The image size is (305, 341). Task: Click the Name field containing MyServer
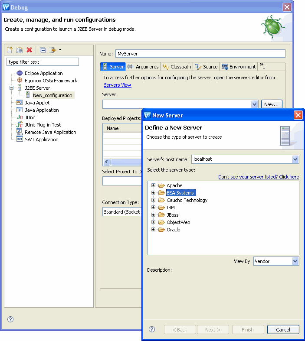click(200, 53)
